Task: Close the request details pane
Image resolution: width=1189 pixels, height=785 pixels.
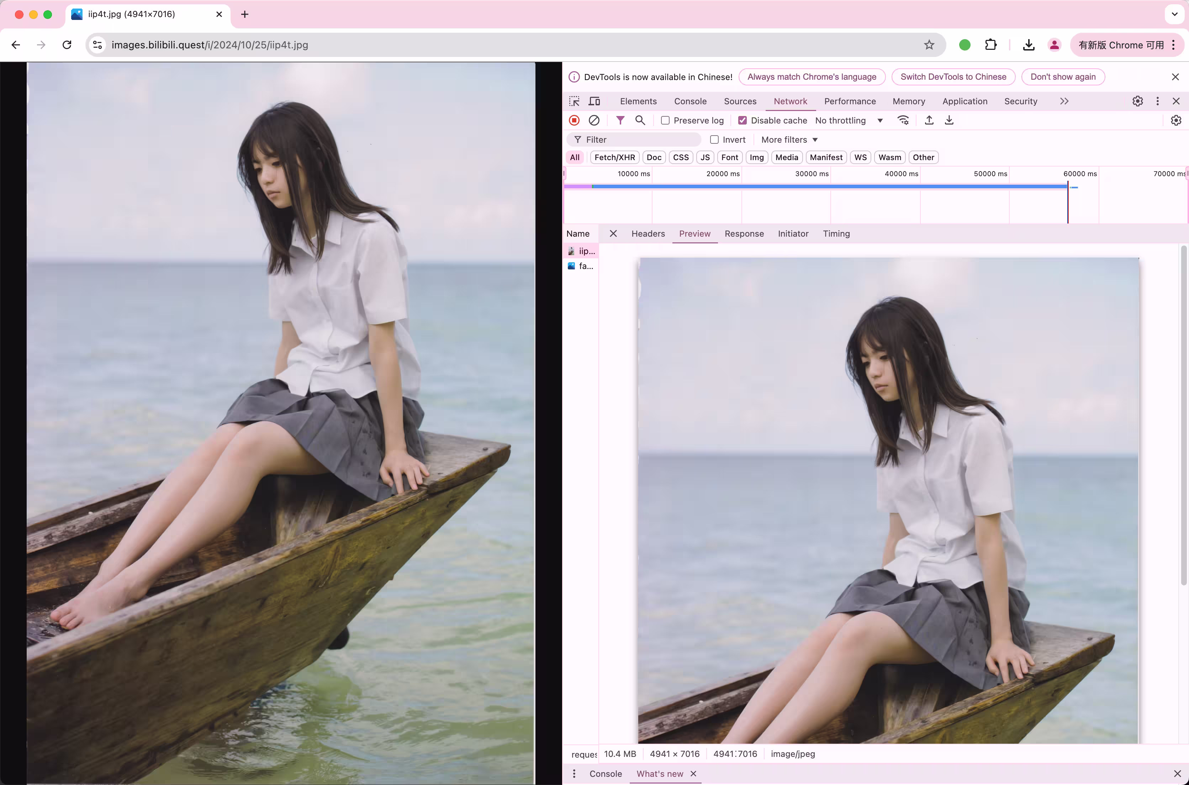Action: click(613, 234)
